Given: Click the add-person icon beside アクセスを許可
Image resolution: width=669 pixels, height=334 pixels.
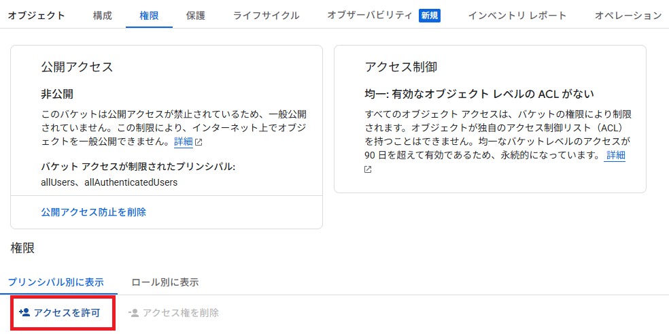Looking at the screenshot, I should pos(24,313).
